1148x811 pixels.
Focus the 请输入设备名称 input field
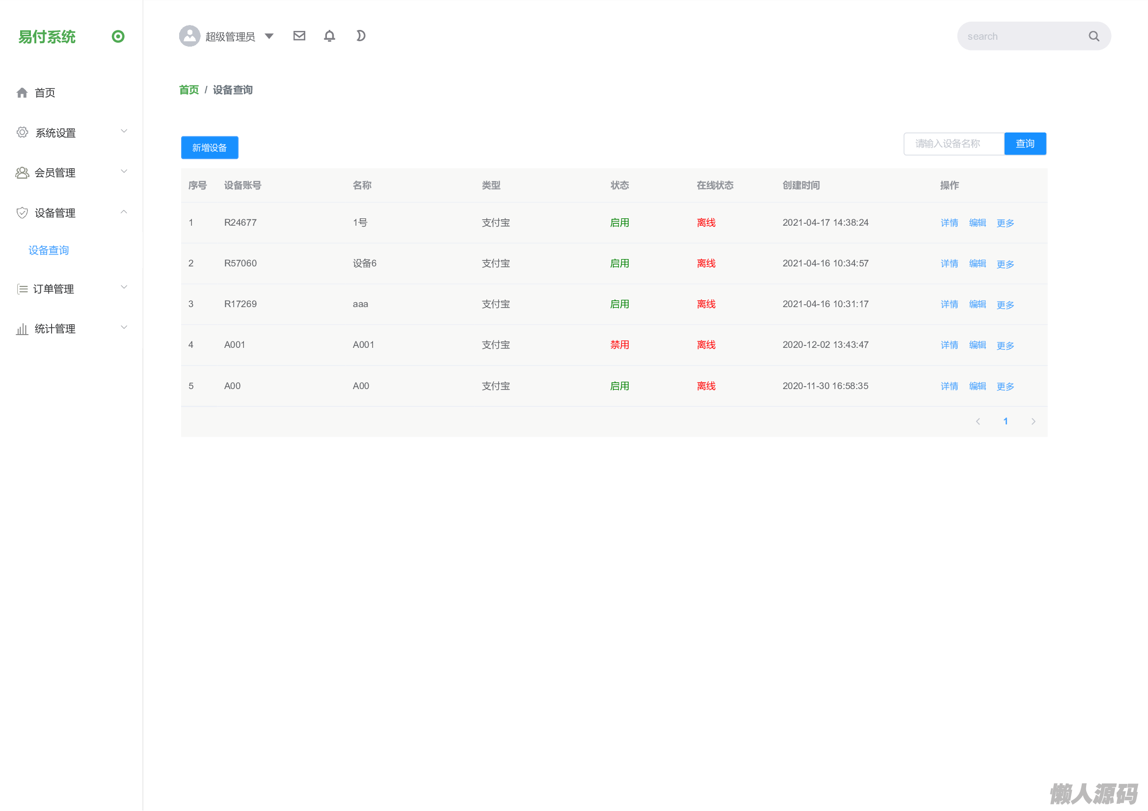[x=953, y=144]
